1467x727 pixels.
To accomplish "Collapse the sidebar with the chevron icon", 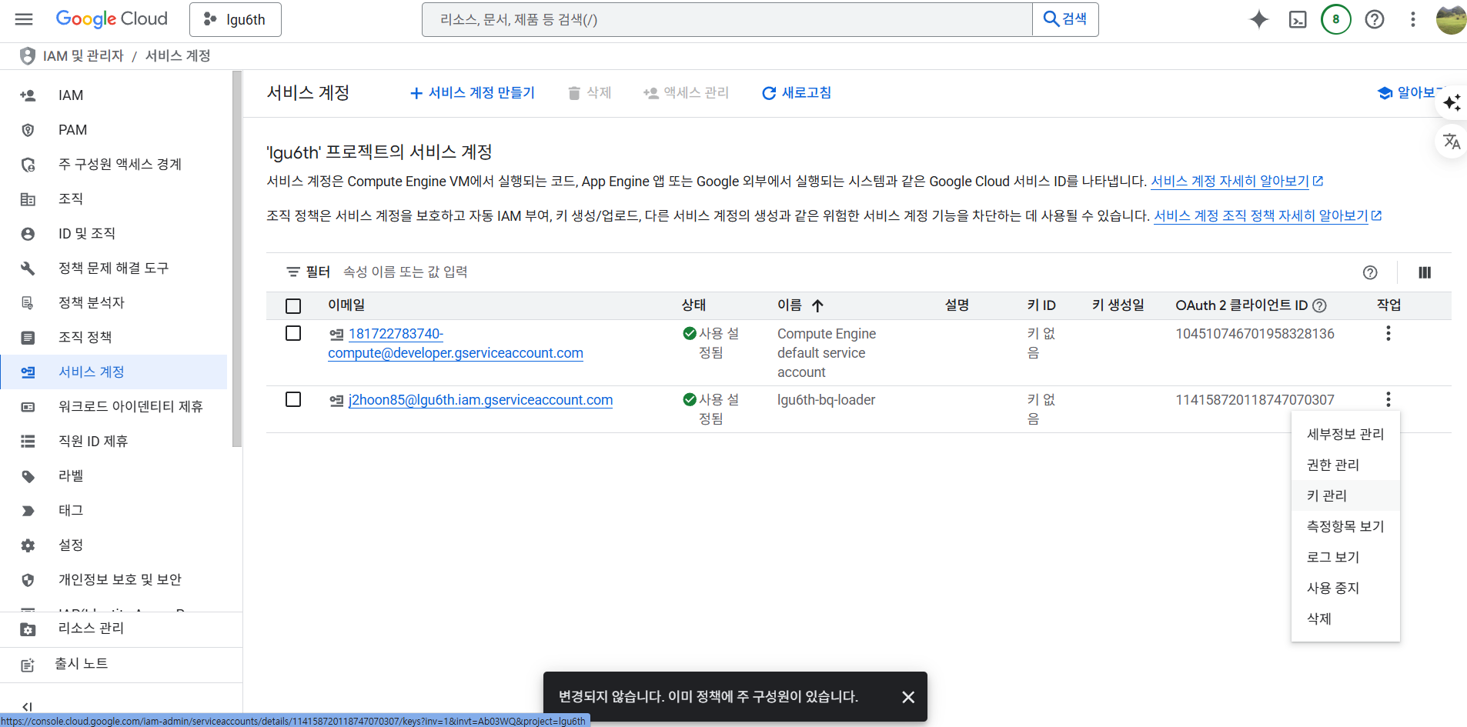I will point(27,706).
